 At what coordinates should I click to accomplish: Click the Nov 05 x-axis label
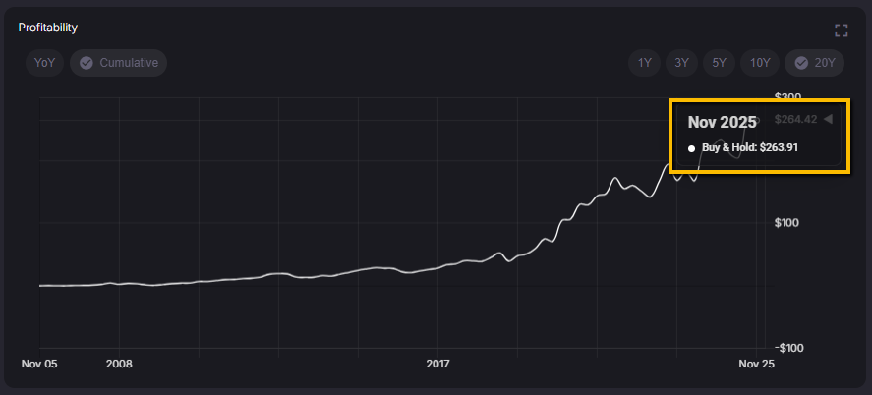point(39,364)
